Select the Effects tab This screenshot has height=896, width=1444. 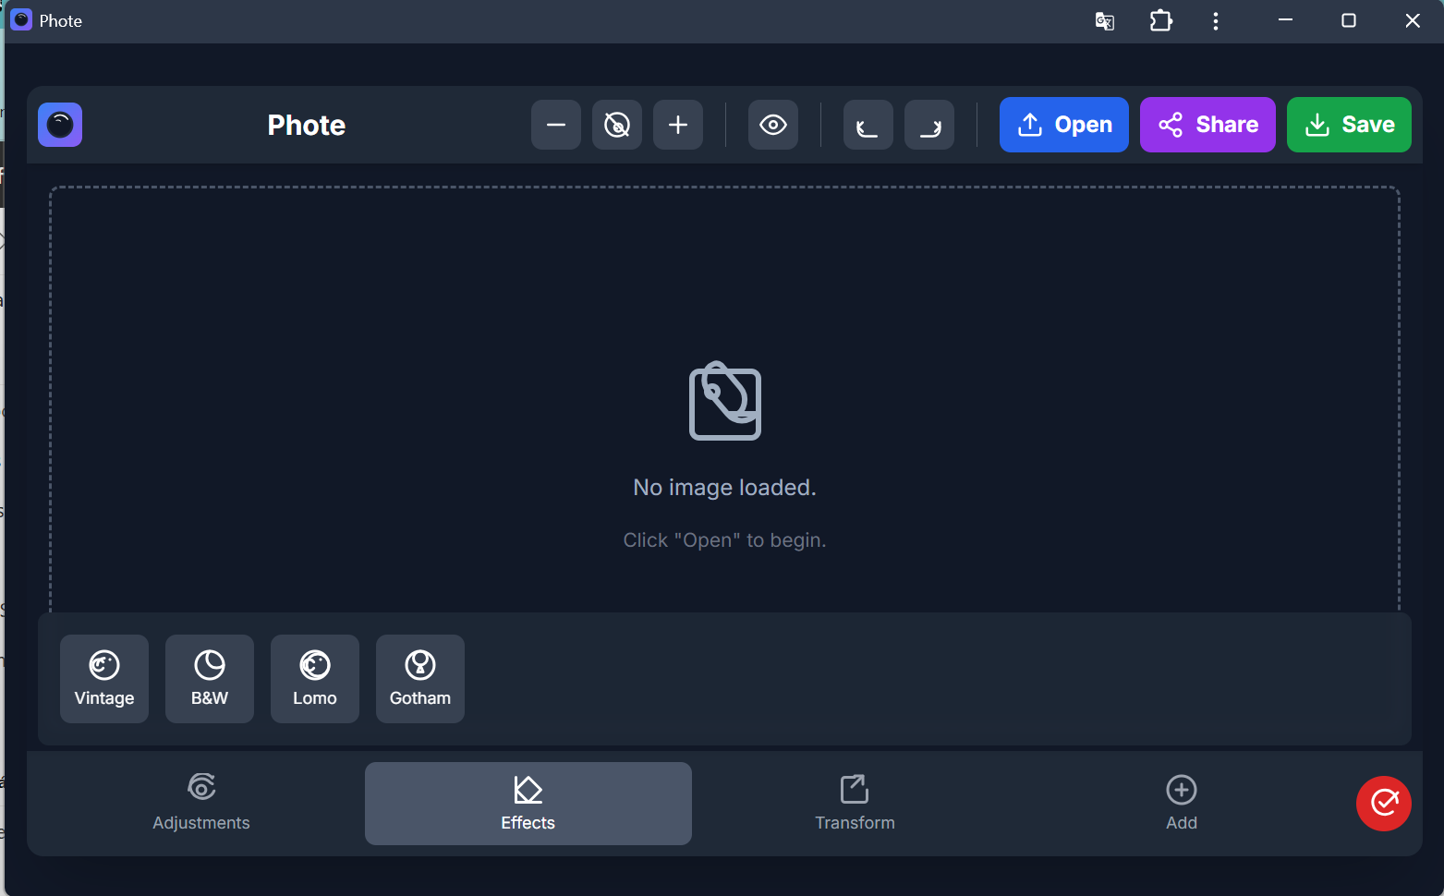click(528, 804)
